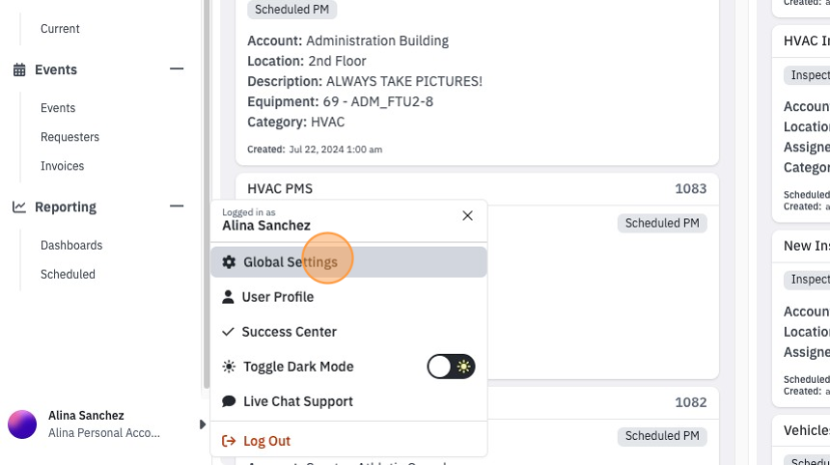Screen dimensions: 830x465
Task: Open Dashboards under Reporting
Action: point(71,245)
